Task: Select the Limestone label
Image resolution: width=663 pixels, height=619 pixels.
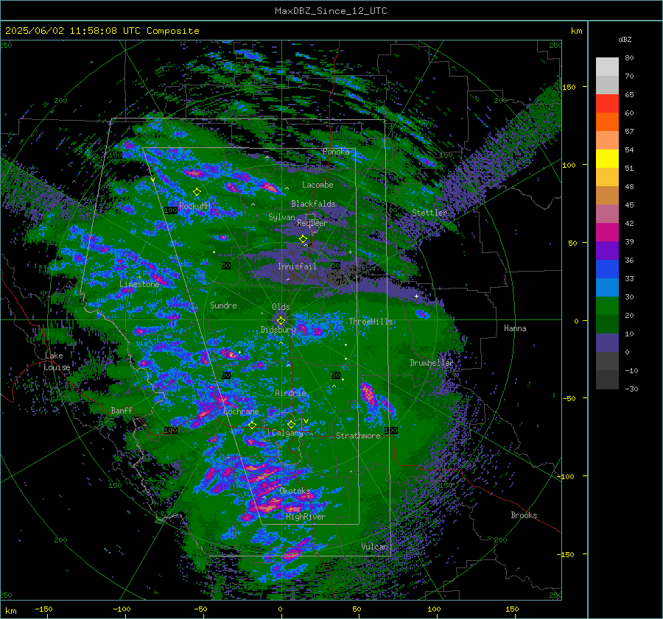Action: click(139, 284)
